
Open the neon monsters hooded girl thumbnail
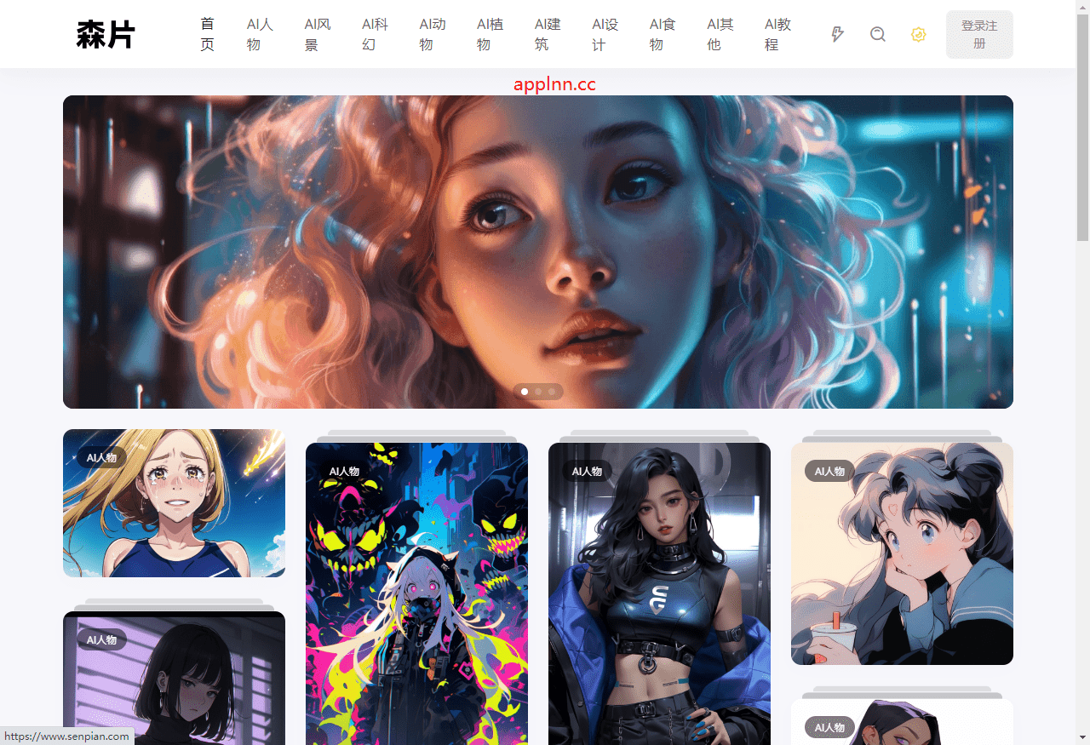416,596
